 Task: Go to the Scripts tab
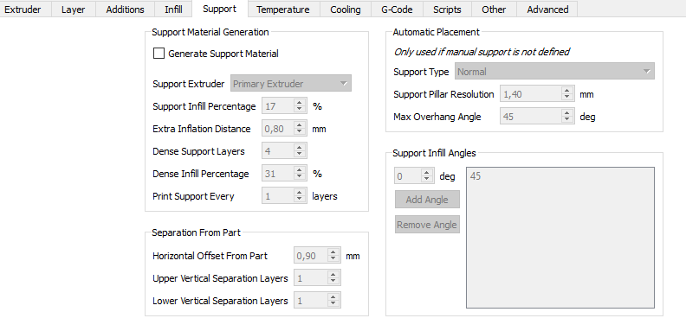point(447,10)
